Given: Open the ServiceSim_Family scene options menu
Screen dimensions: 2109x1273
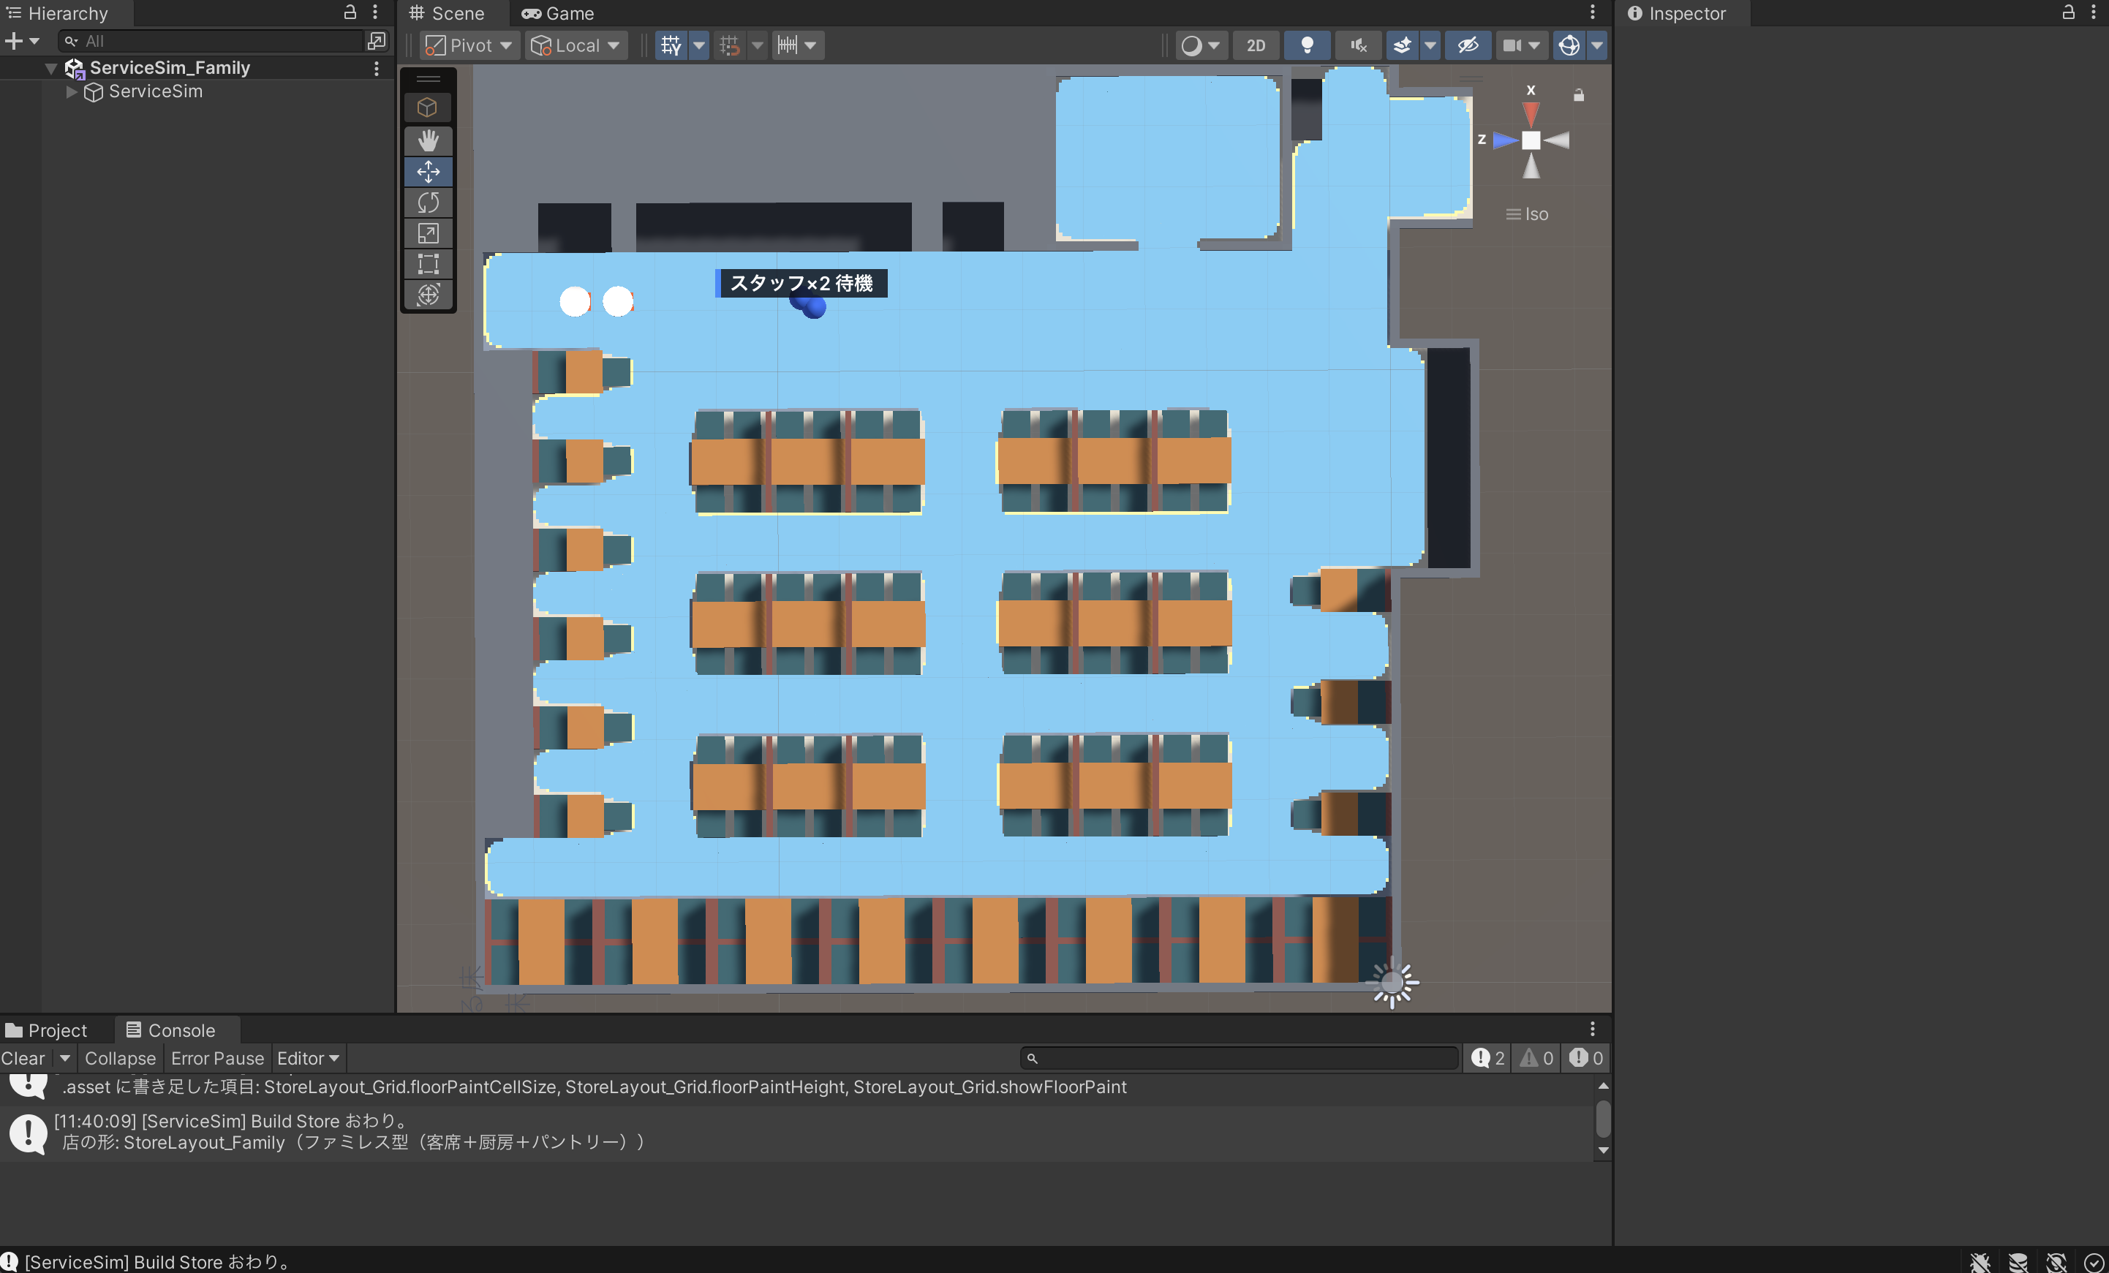Looking at the screenshot, I should pos(377,67).
